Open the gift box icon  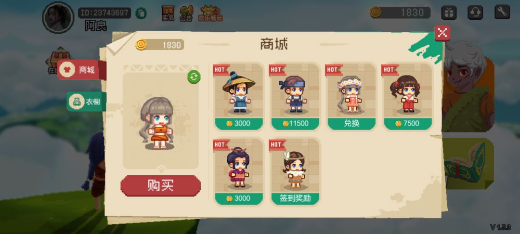pos(449,13)
